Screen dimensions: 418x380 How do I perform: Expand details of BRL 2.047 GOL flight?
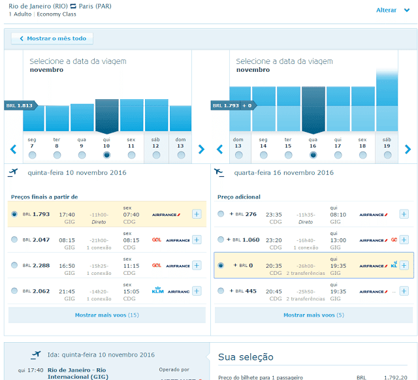pyautogui.click(x=197, y=240)
